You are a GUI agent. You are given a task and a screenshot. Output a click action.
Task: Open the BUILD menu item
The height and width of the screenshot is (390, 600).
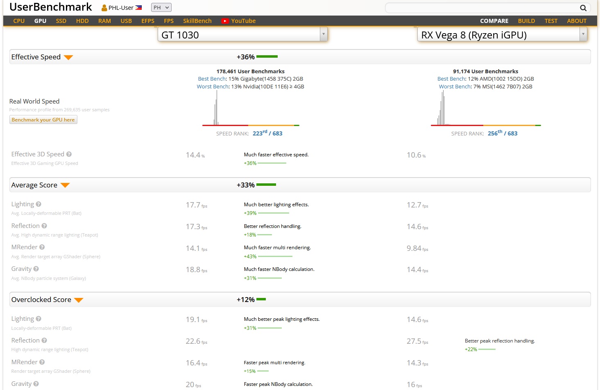point(526,21)
